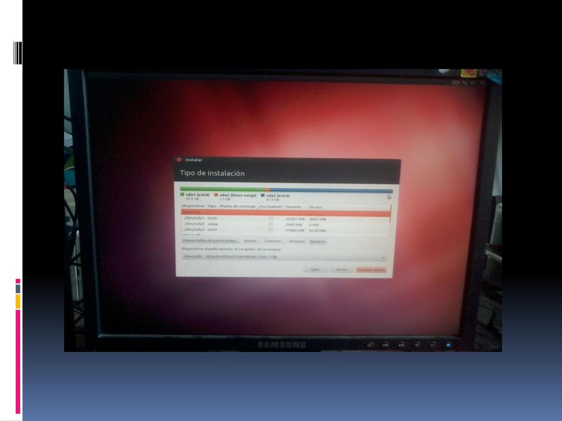Screen dimensions: 562x421
Task: Toggle the format checkbox for /dev/sda2
Action: (271, 224)
